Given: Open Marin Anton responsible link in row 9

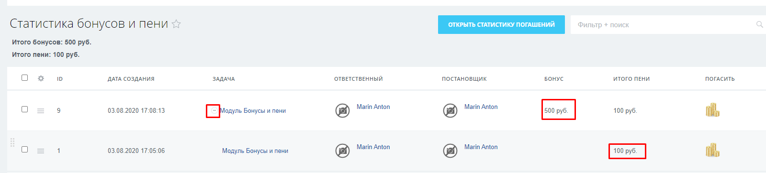Looking at the screenshot, I should [x=373, y=107].
